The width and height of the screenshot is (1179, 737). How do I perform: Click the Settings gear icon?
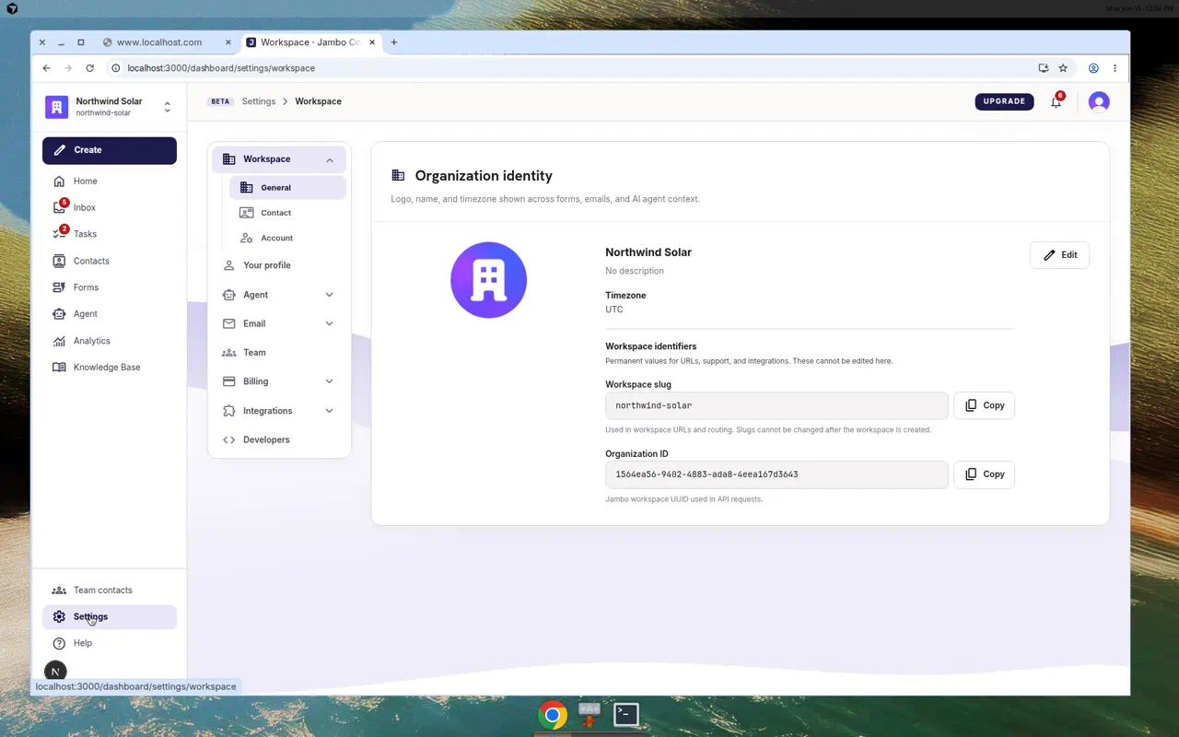(59, 616)
